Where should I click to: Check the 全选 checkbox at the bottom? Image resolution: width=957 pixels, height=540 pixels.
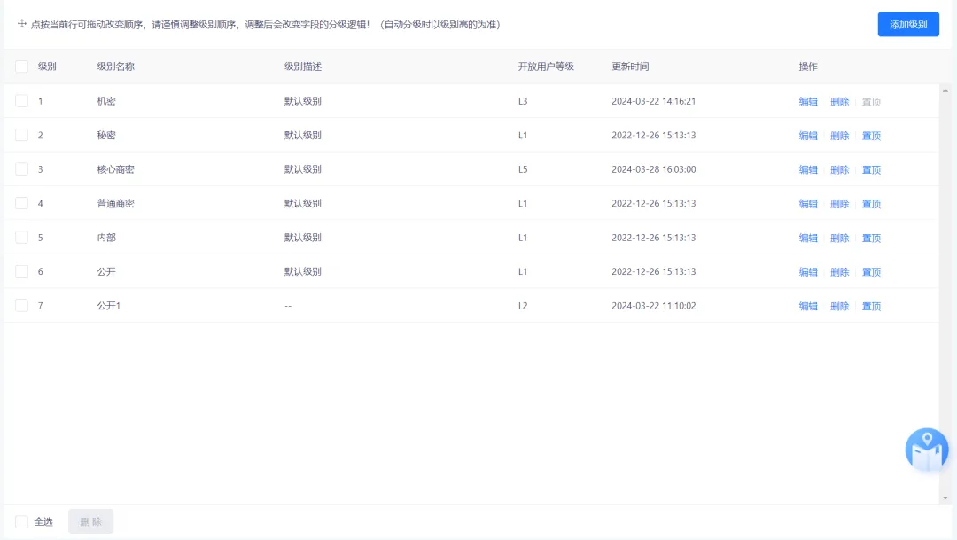22,521
